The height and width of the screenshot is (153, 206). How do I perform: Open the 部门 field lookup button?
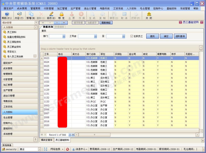[x=64, y=36]
